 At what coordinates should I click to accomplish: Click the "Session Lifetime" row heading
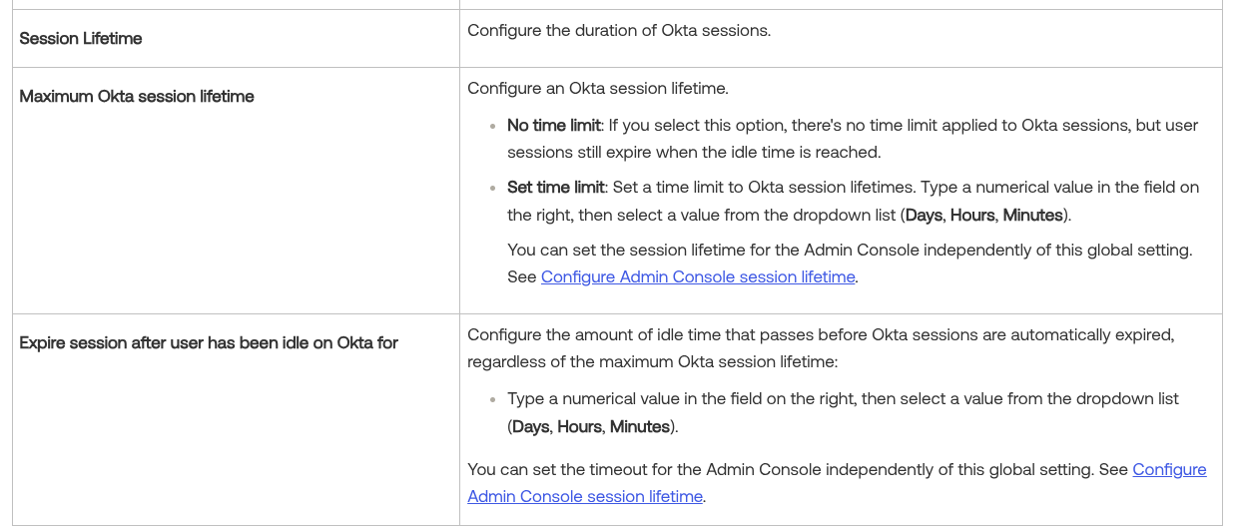tap(81, 39)
